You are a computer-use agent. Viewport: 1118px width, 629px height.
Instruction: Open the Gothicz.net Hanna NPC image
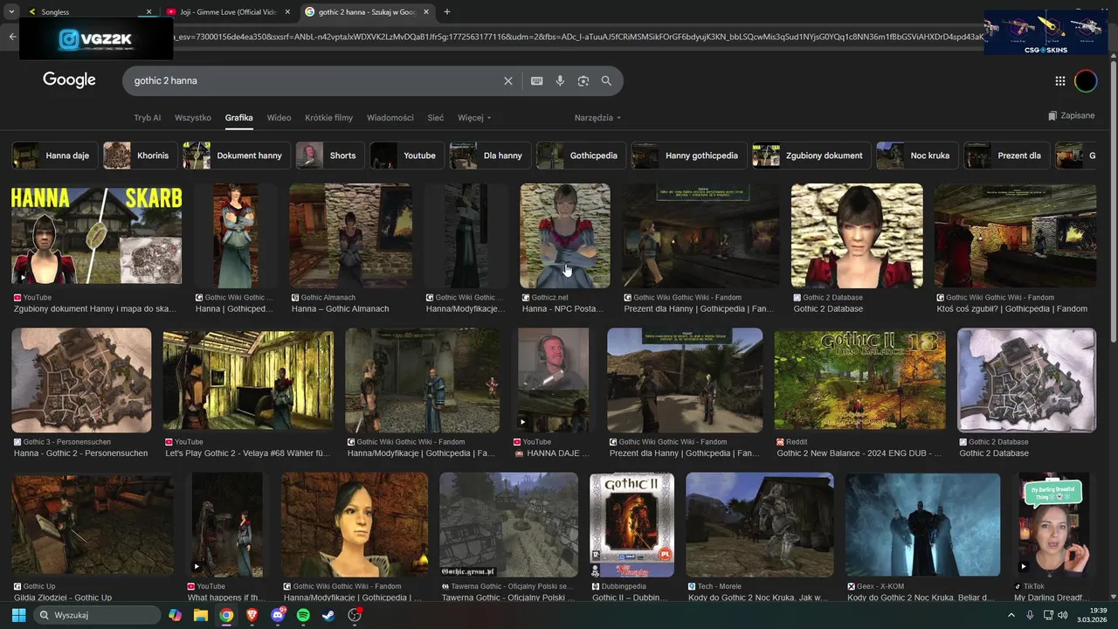point(565,236)
